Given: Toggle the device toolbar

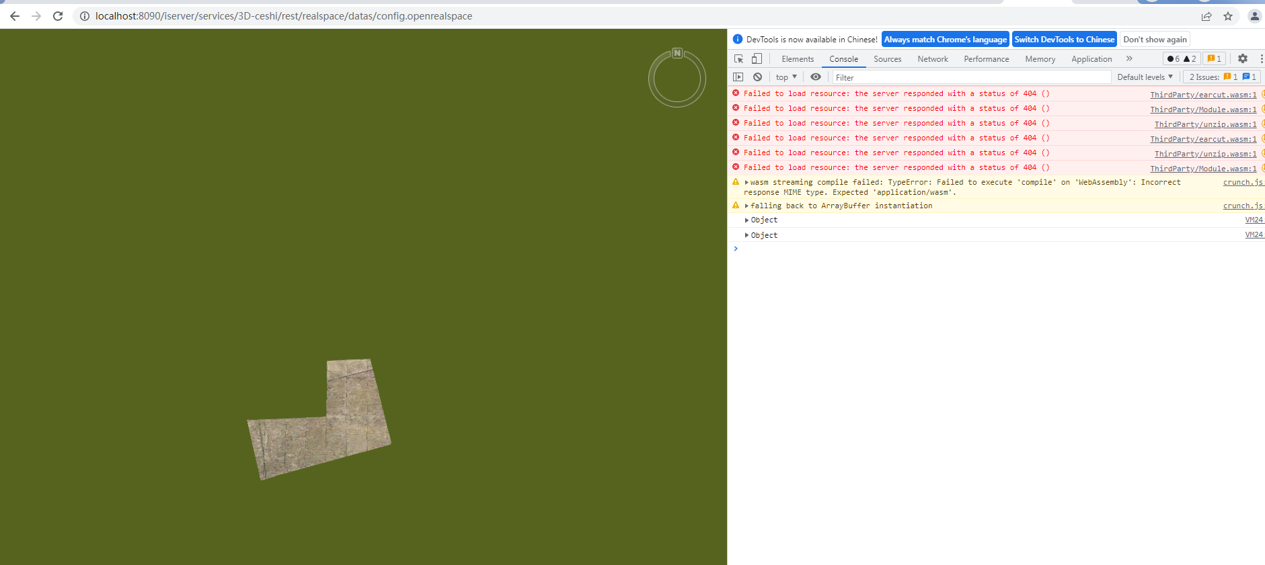Looking at the screenshot, I should pyautogui.click(x=757, y=59).
